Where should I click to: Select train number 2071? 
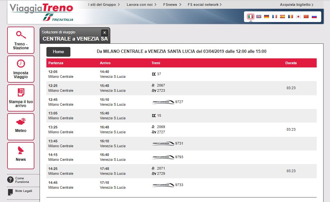coord(161,168)
